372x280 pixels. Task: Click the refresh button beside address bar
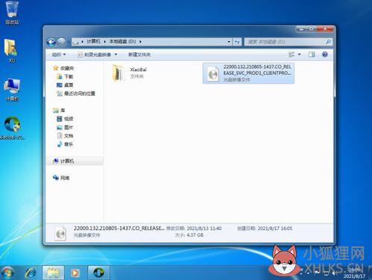click(x=237, y=42)
